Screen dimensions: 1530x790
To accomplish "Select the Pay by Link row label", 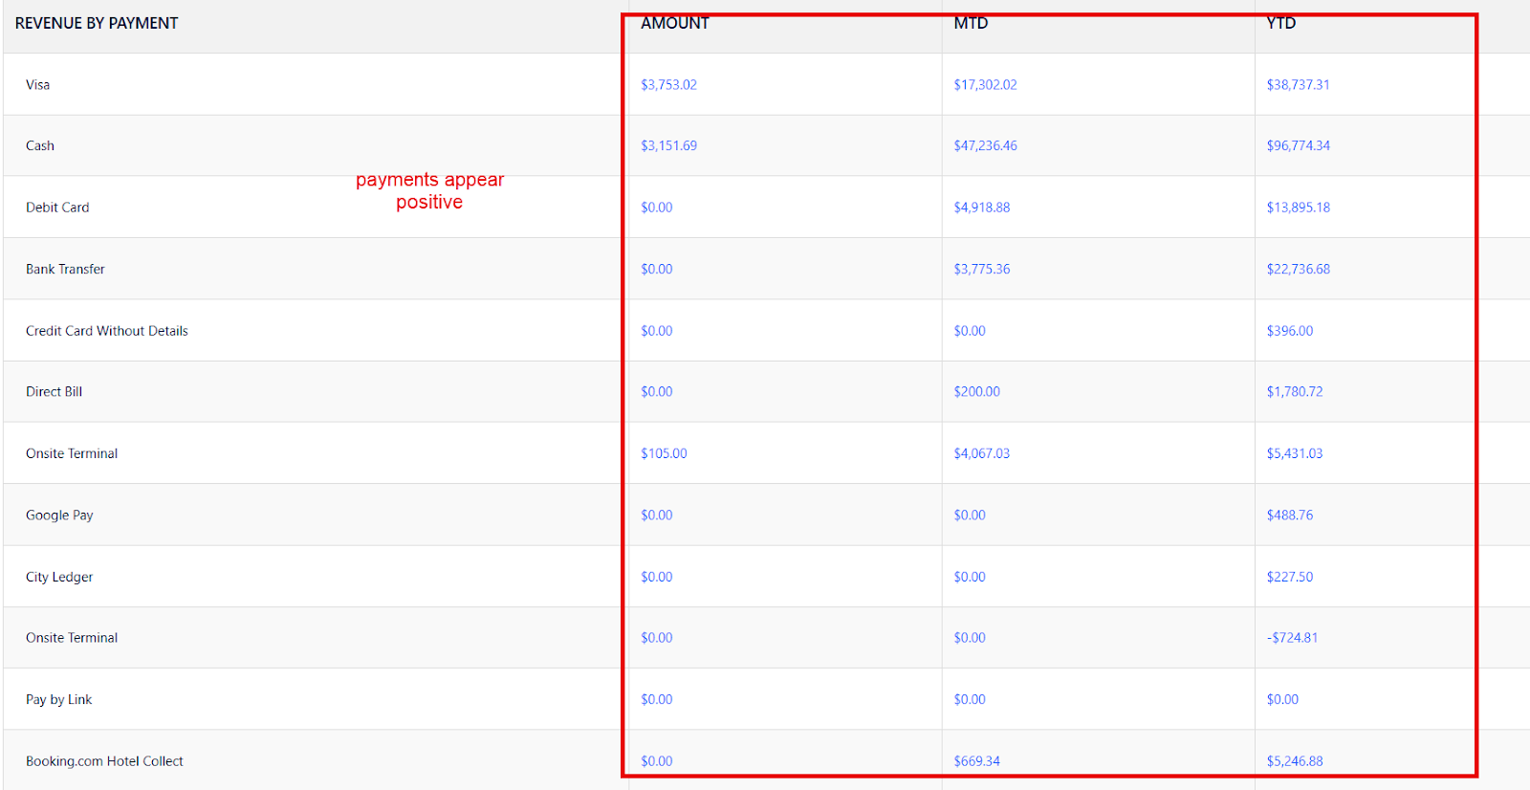I will point(59,700).
